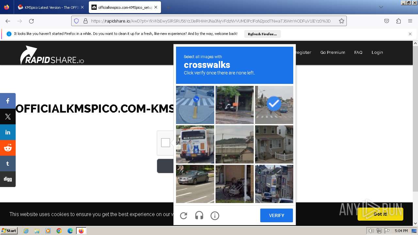Bookmark this page with star icon
This screenshot has height=235, width=418.
click(342, 21)
